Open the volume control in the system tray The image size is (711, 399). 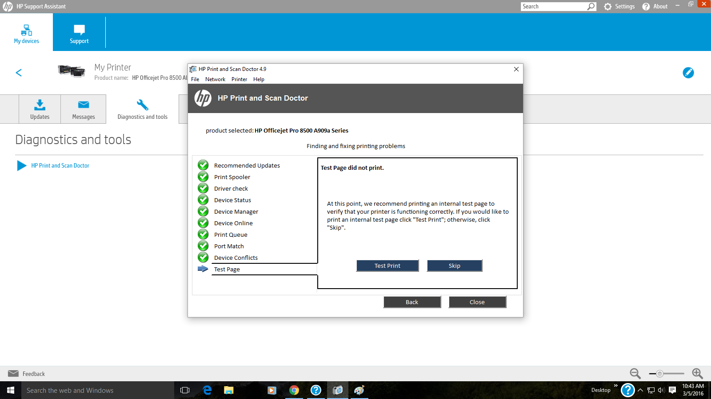coord(661,390)
